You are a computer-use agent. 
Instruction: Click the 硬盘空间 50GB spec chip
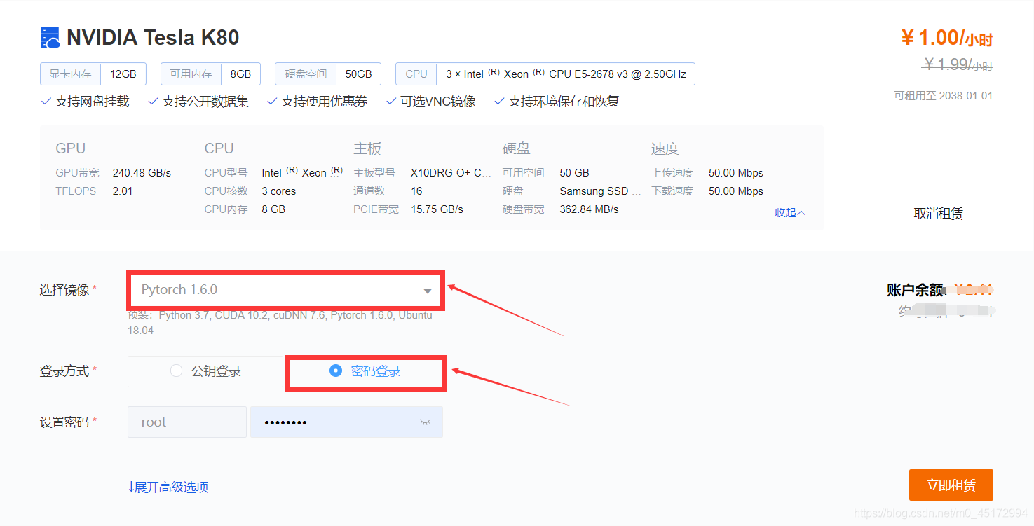[327, 74]
